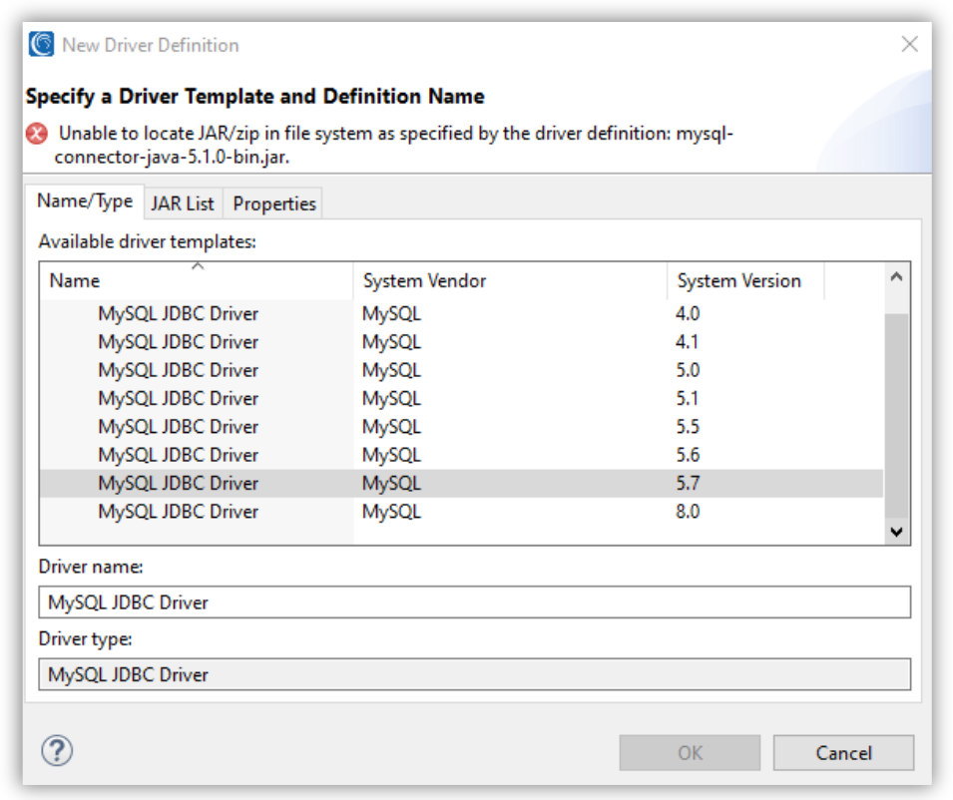Choose the MySQL 4.0 driver template
953x800 pixels.
[x=178, y=313]
